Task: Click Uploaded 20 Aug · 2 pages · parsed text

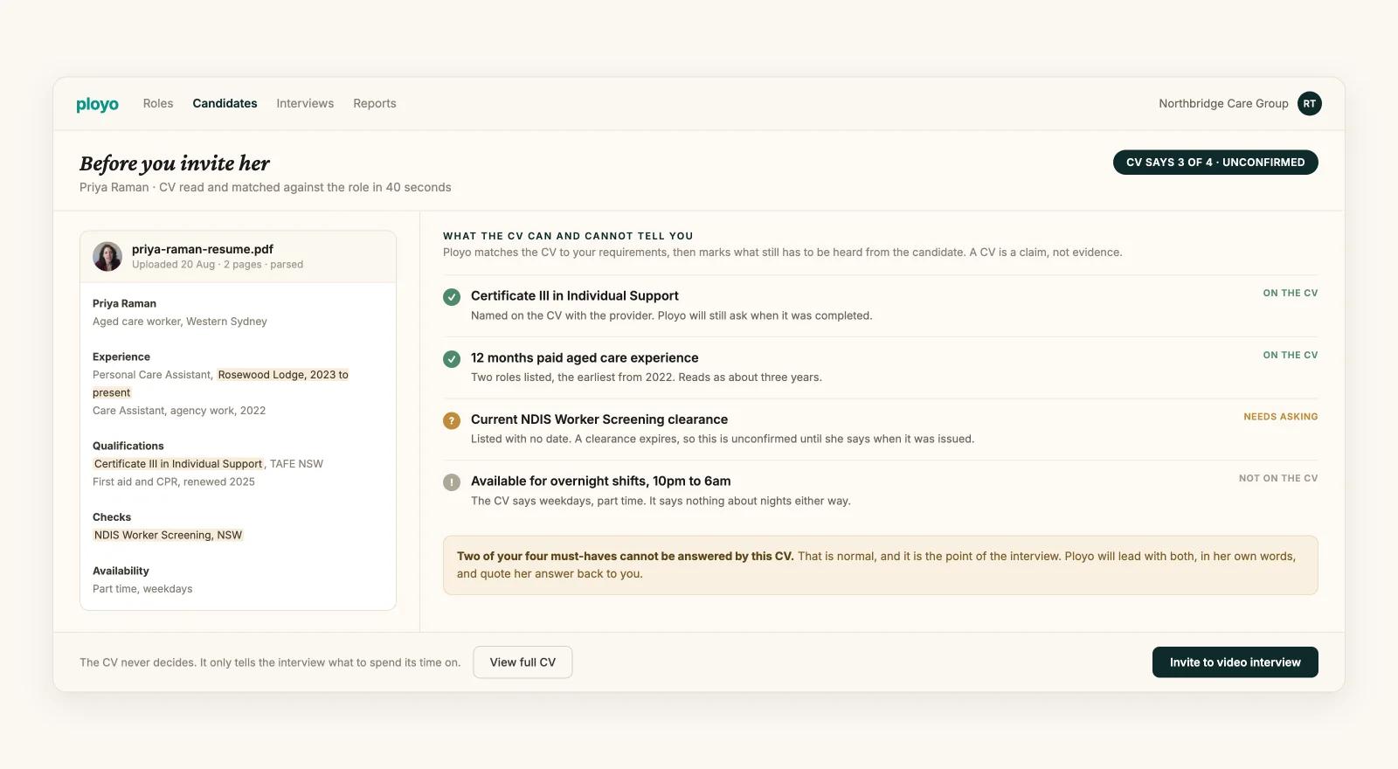Action: [x=218, y=265]
